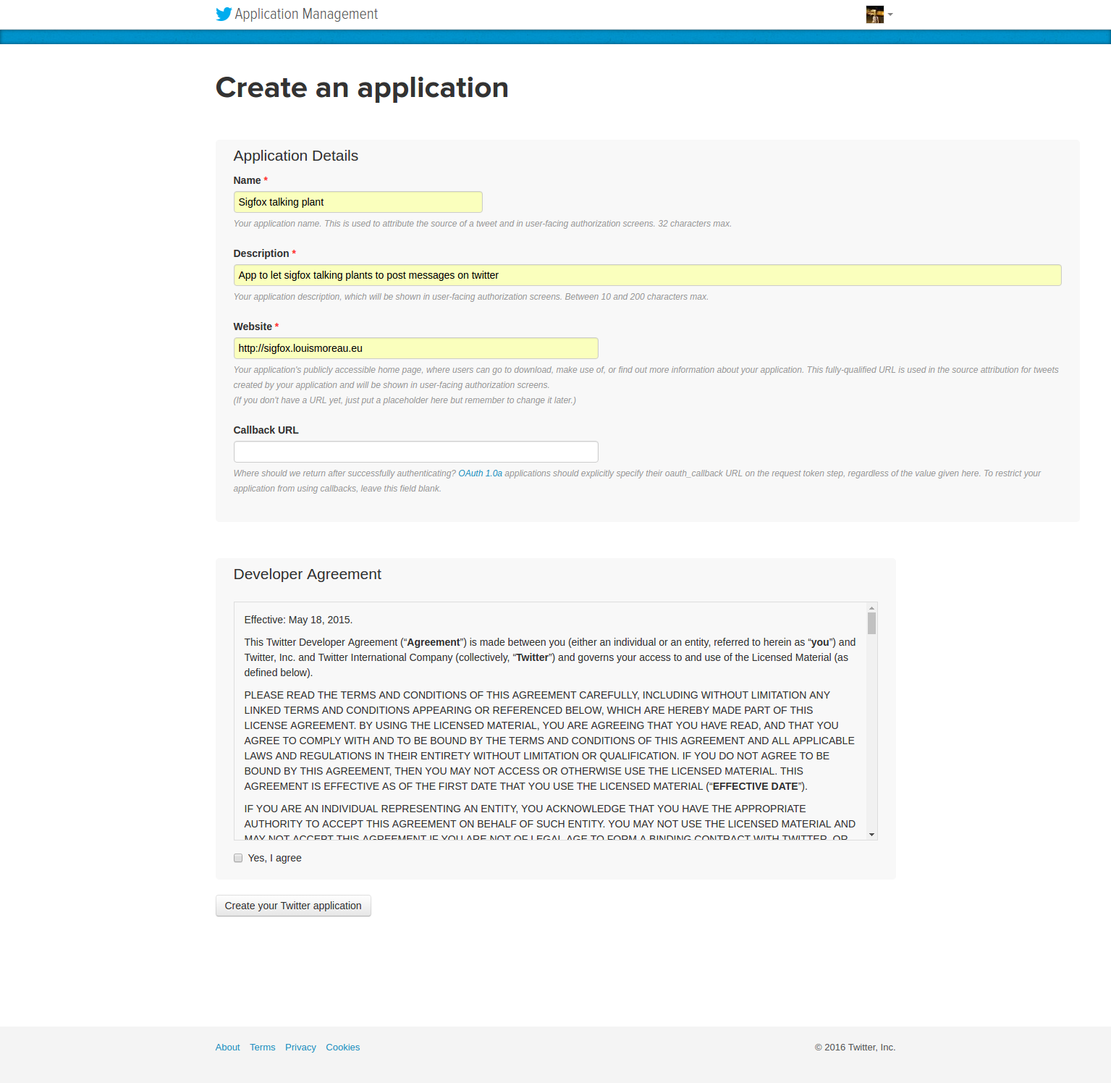Click the 'Yes, I agree' label text
This screenshot has width=1111, height=1083.
pos(274,858)
